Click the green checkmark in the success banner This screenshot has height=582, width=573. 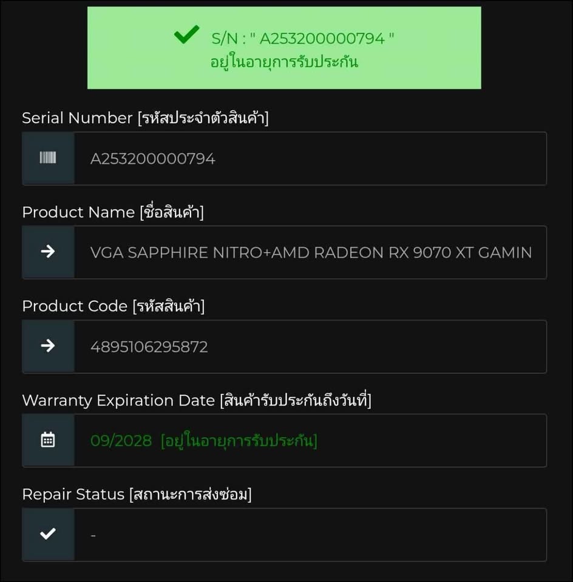tap(186, 36)
